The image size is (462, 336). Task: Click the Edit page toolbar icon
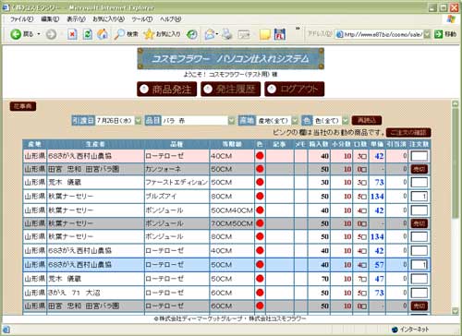[x=244, y=34]
